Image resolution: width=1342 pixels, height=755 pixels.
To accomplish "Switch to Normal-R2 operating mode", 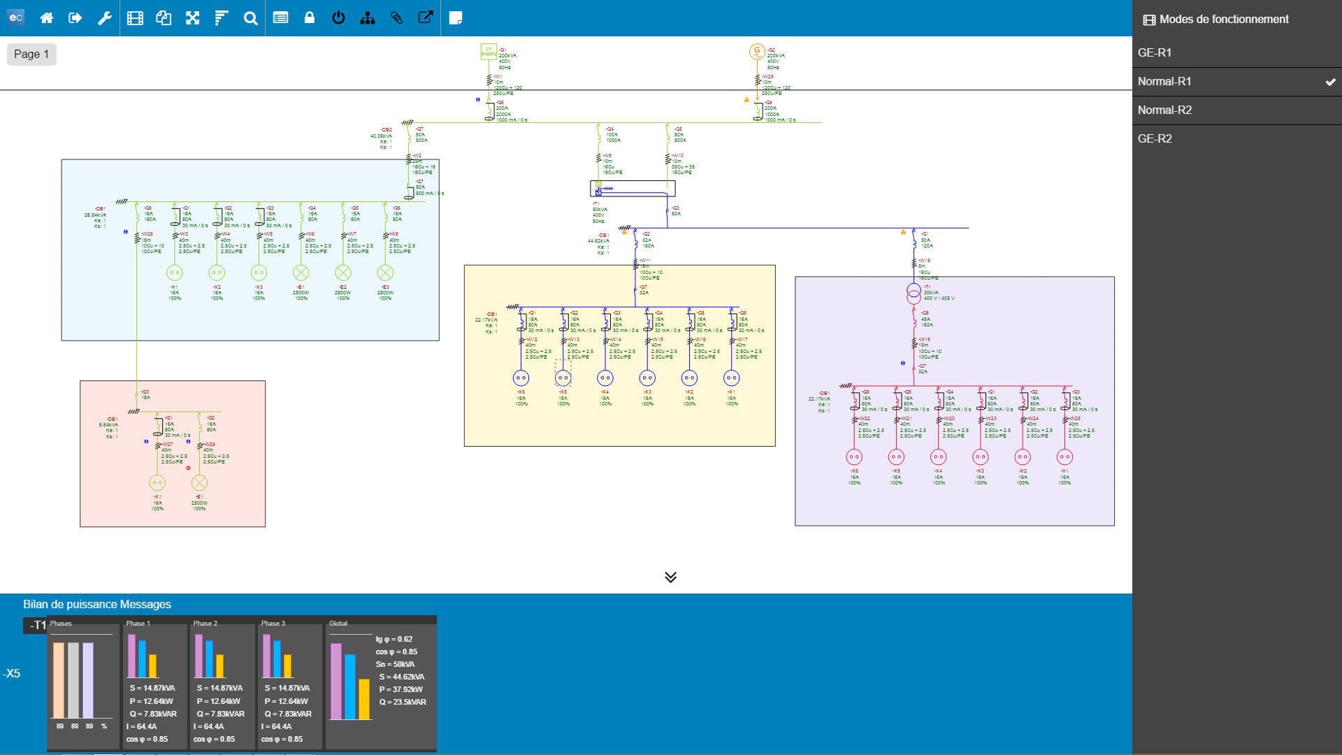I will (1237, 110).
